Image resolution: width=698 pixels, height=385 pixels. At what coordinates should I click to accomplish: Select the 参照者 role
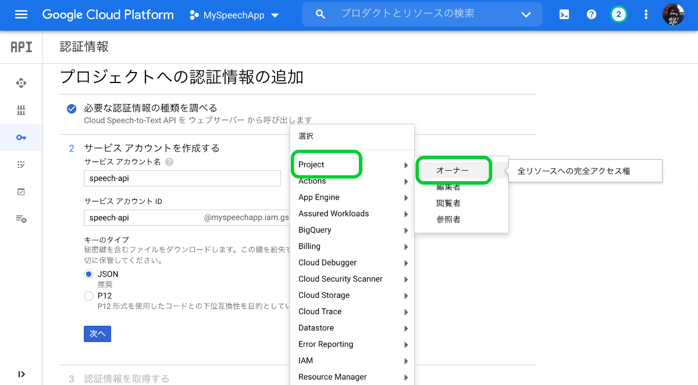(x=461, y=220)
